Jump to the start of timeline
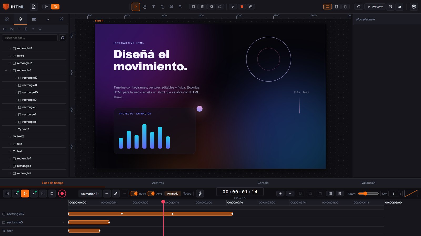The width and height of the screenshot is (421, 236). 7,194
